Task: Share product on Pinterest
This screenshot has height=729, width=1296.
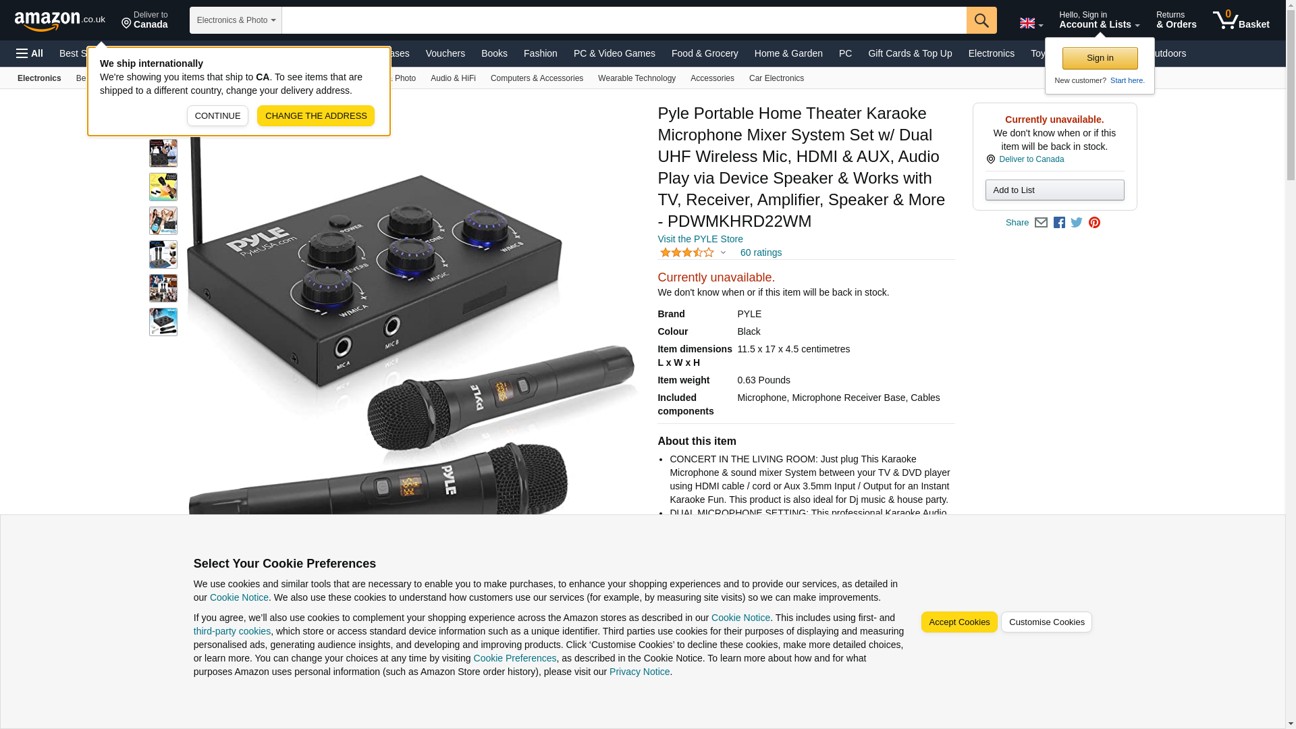Action: click(x=1094, y=223)
